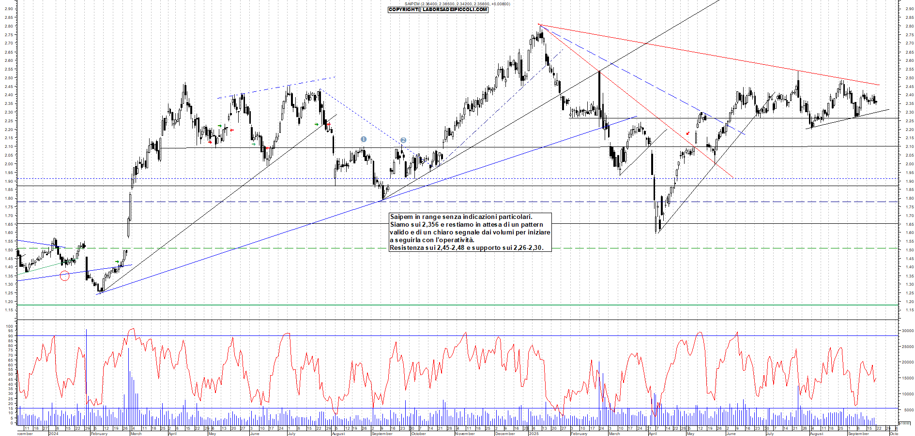Click the SAIPEM price header at top
Viewport: 915px width, 436px height.
pyautogui.click(x=457, y=4)
